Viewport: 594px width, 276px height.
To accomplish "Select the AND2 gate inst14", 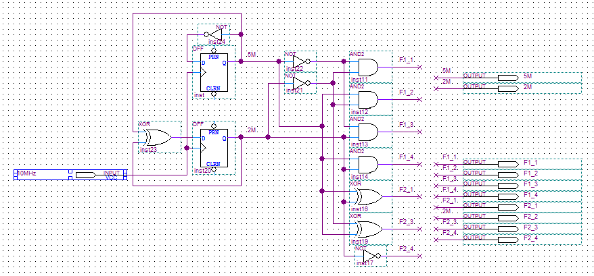I will (371, 164).
